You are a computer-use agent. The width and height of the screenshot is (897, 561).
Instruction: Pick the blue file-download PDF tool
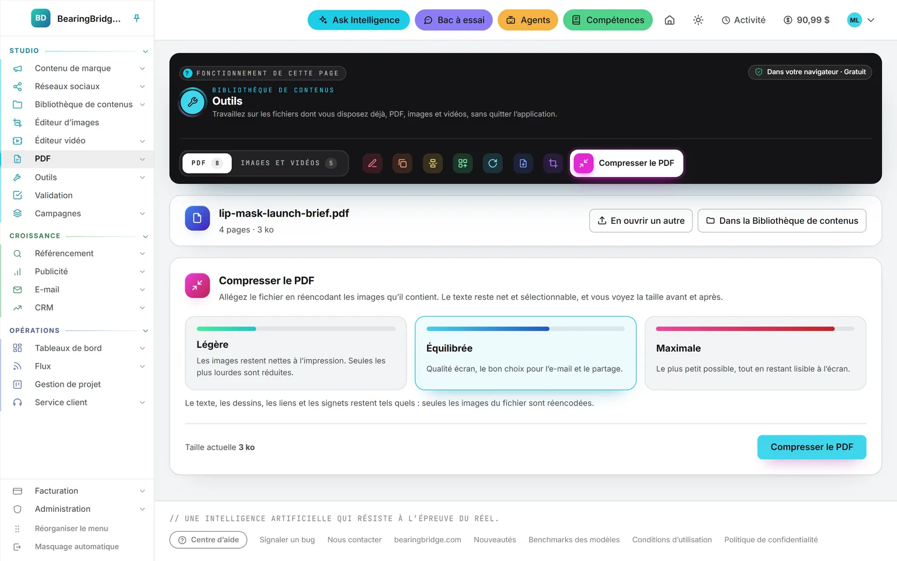click(523, 163)
